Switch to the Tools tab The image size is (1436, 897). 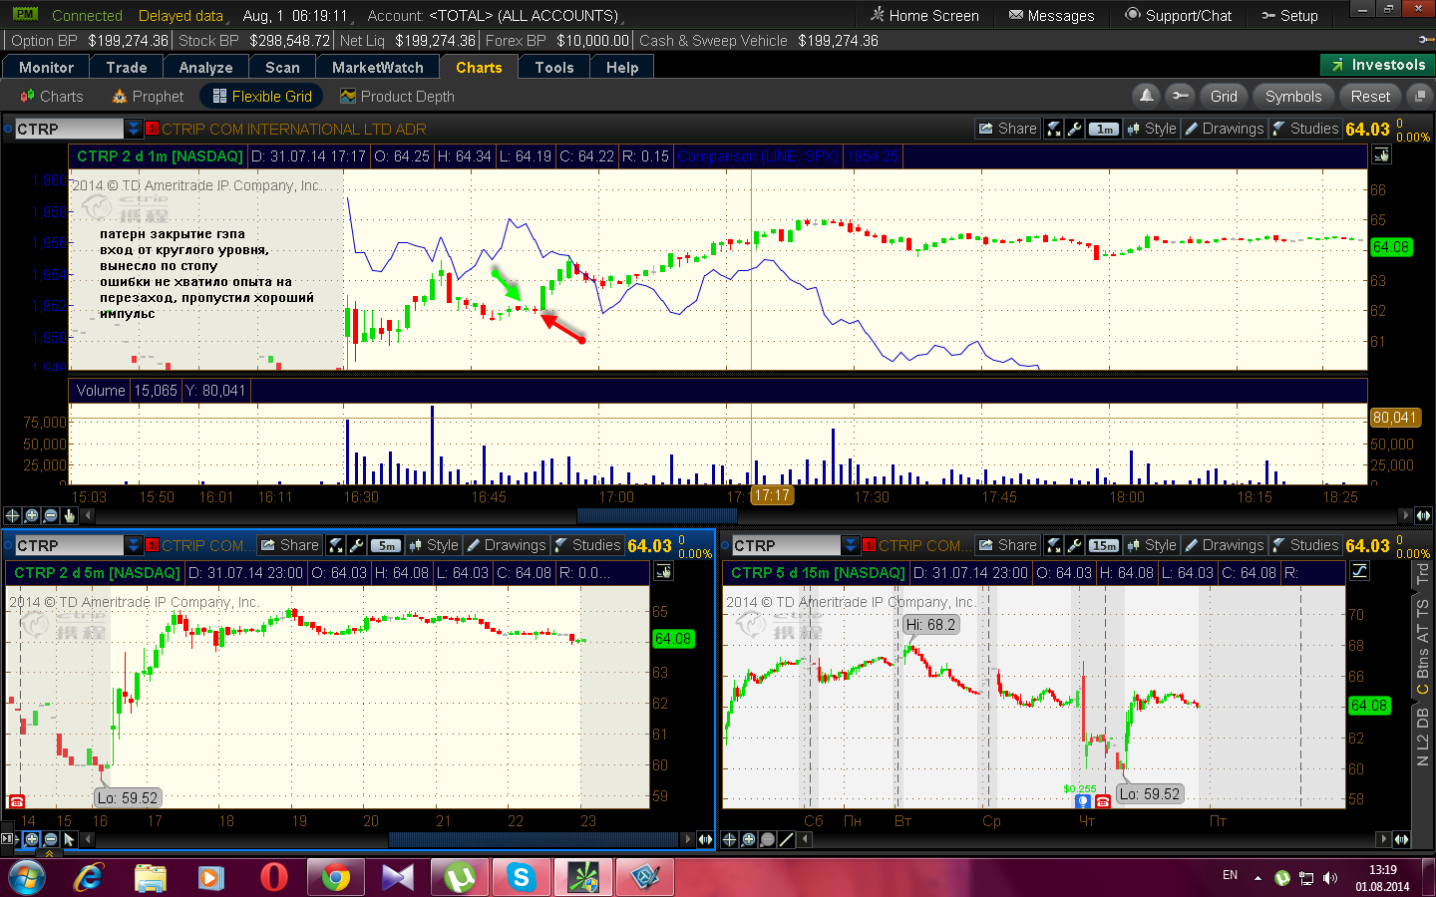(554, 68)
